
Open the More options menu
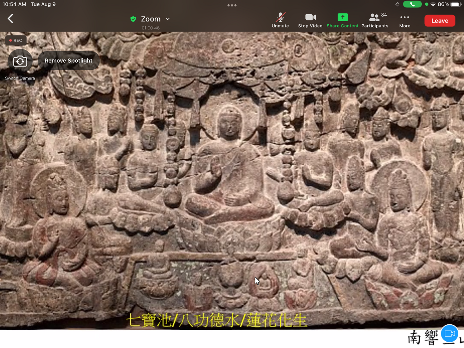(x=405, y=20)
